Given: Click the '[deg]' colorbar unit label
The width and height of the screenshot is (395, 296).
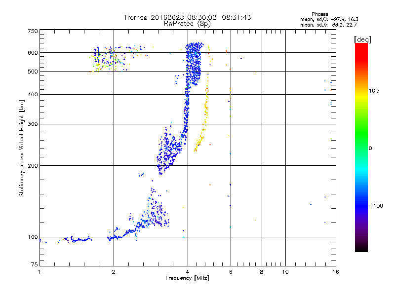Looking at the screenshot, I should point(362,39).
